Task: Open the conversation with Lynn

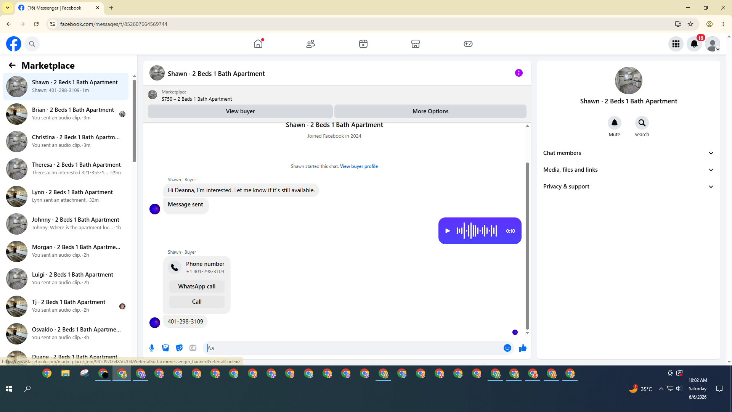Action: click(66, 196)
